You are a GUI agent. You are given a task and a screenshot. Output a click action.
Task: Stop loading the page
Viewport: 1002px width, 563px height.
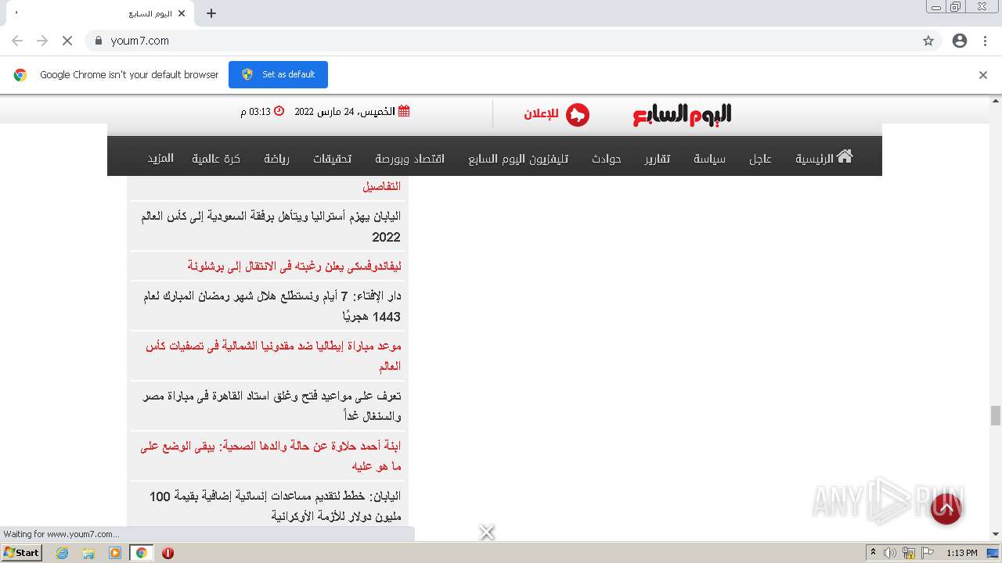coord(67,41)
